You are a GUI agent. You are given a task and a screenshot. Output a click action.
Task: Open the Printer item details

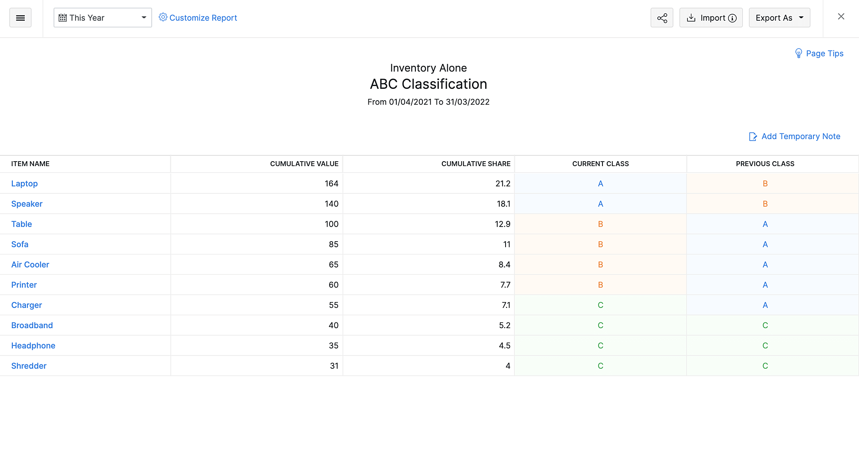[24, 285]
